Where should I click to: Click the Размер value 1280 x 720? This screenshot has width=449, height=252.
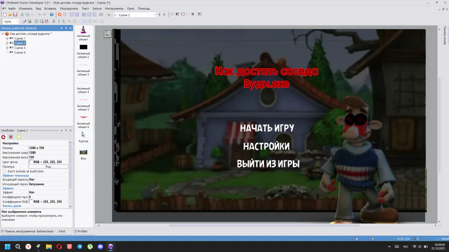tap(36, 148)
